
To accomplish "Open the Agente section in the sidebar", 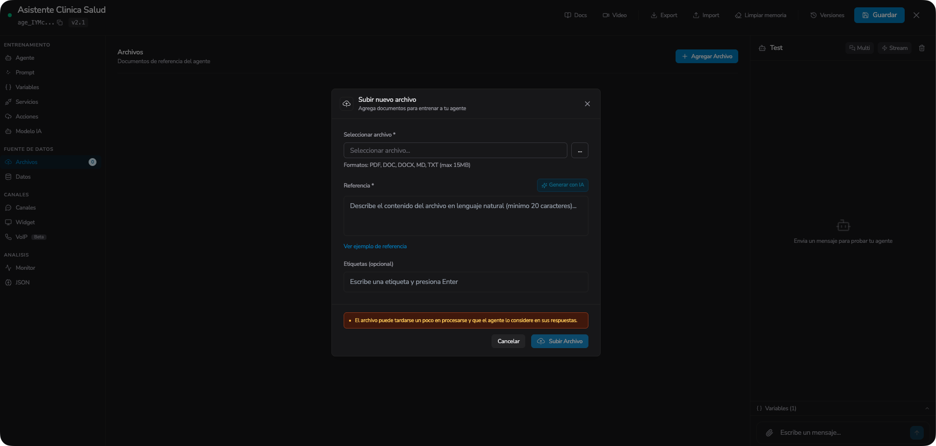I will tap(51, 58).
